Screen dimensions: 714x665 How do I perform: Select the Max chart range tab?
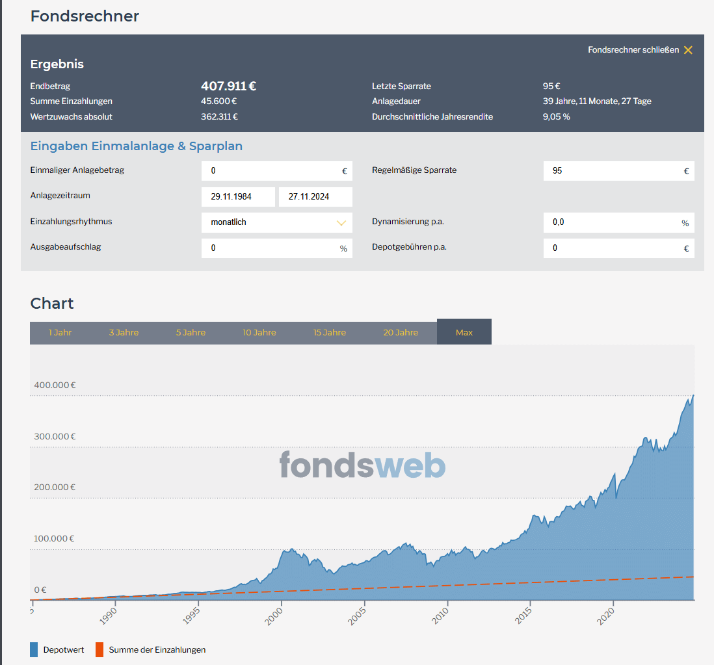pos(464,332)
